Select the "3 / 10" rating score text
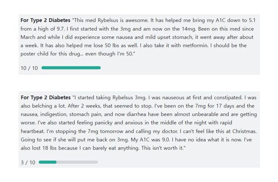 (28, 163)
